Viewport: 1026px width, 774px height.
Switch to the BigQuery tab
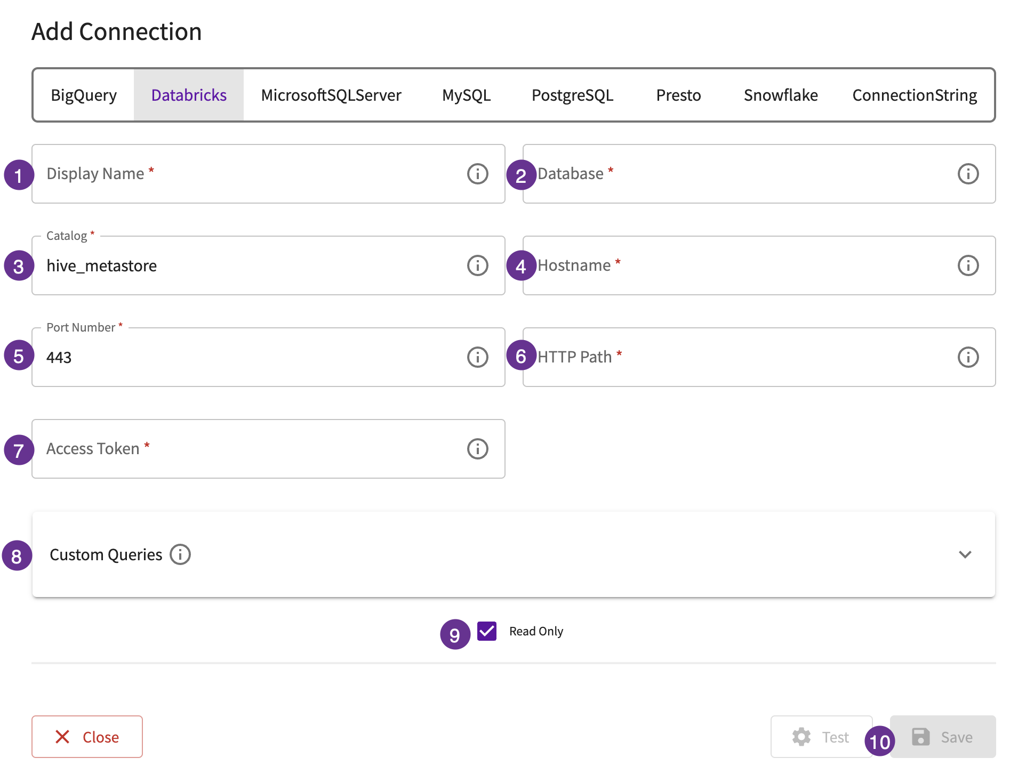84,95
